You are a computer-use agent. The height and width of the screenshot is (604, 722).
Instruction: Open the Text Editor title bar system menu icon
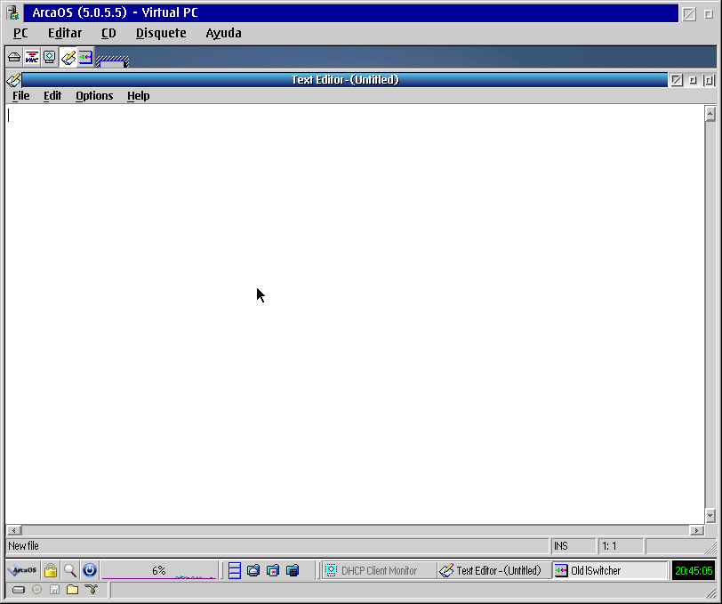pyautogui.click(x=13, y=80)
